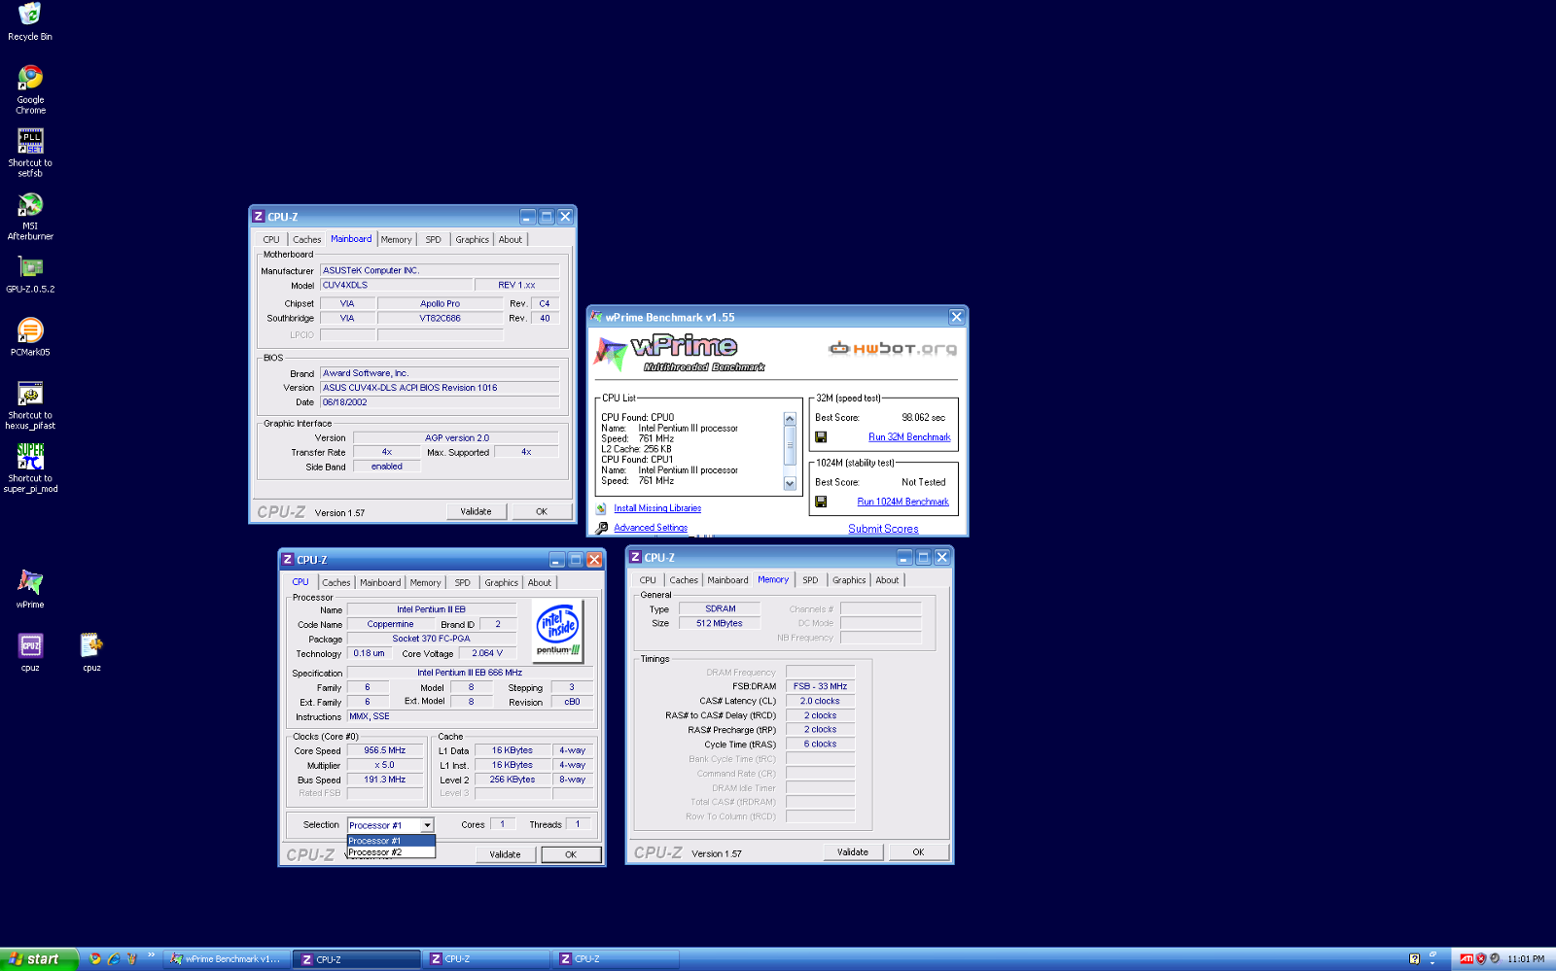Click the Chrome icon in Quick Launch
Image resolution: width=1556 pixels, height=971 pixels.
95,958
